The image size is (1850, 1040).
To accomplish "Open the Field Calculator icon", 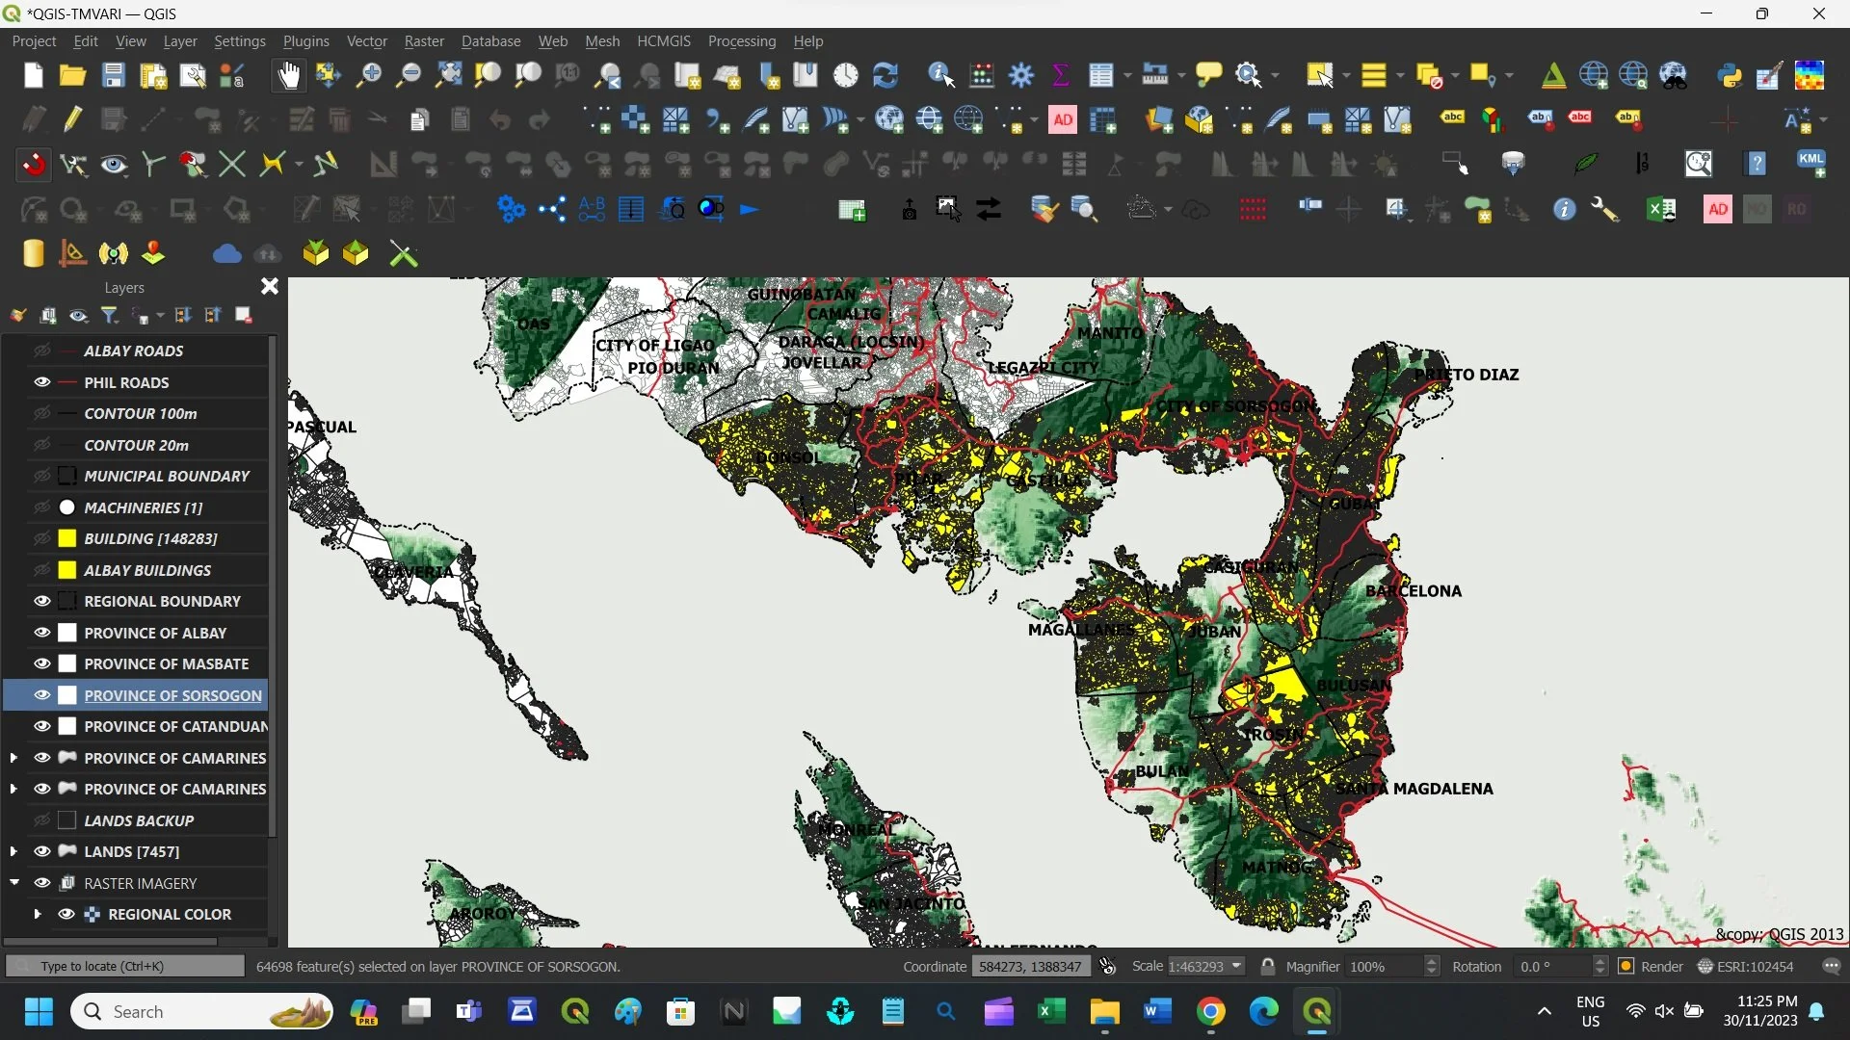I will (981, 75).
